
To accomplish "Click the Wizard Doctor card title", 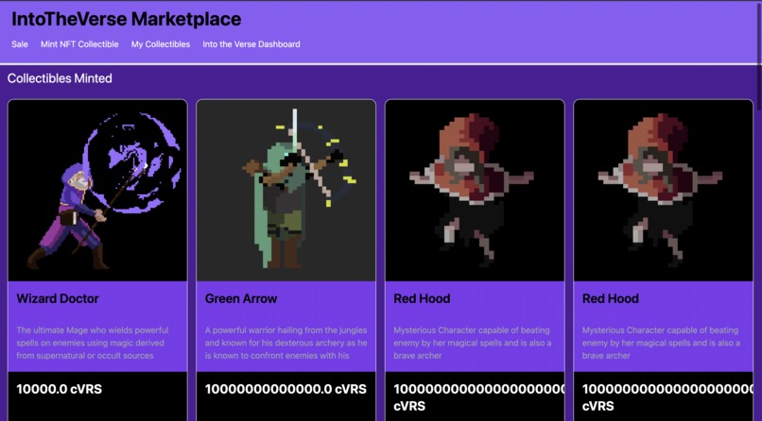I will pyautogui.click(x=58, y=299).
